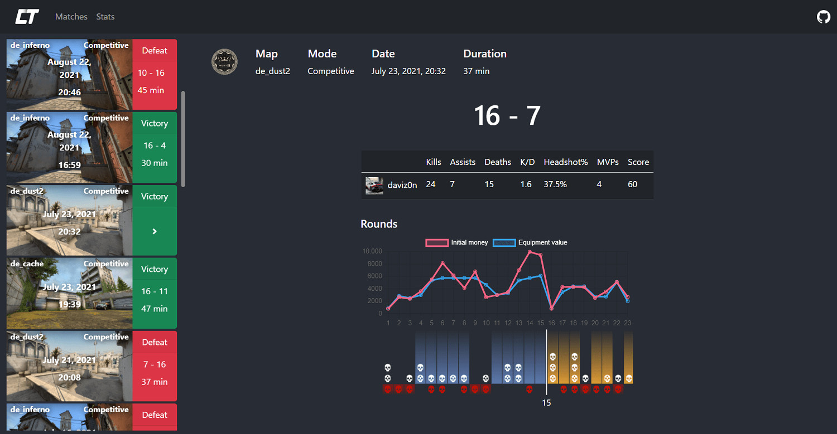The image size is (837, 434).
Task: Click the topmost kill skull in round 16
Action: 552,357
